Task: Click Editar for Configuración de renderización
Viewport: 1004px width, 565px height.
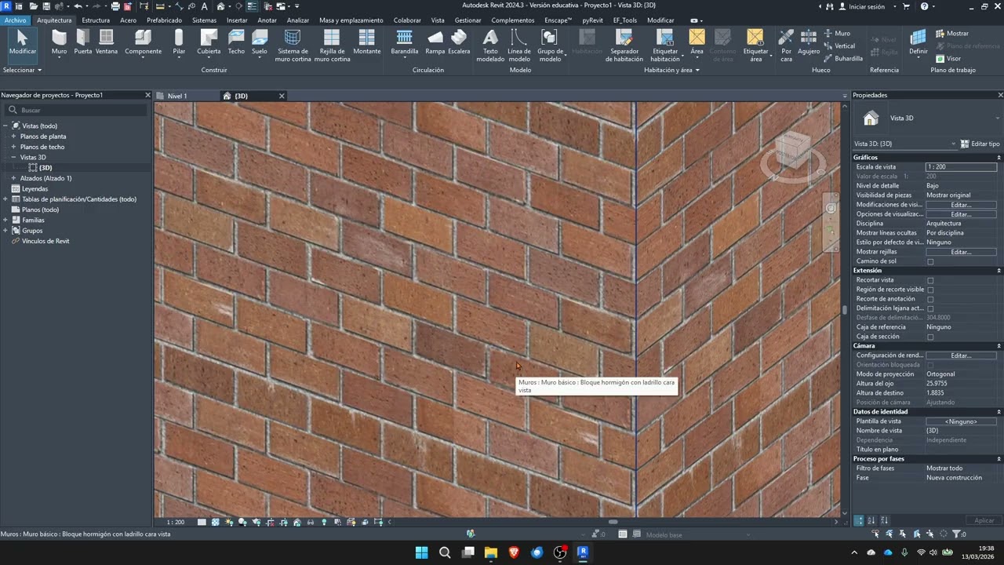Action: tap(961, 355)
